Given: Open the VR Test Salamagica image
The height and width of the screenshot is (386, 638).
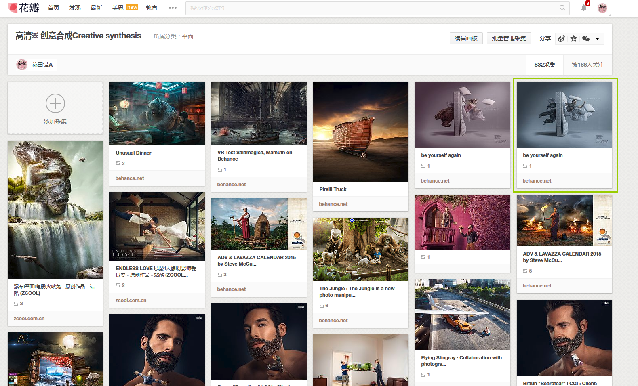Looking at the screenshot, I should [259, 113].
